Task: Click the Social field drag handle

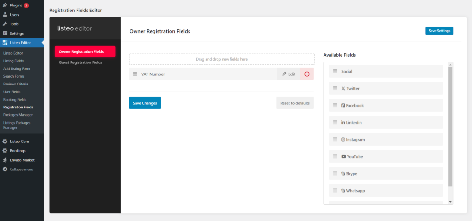Action: (x=336, y=71)
